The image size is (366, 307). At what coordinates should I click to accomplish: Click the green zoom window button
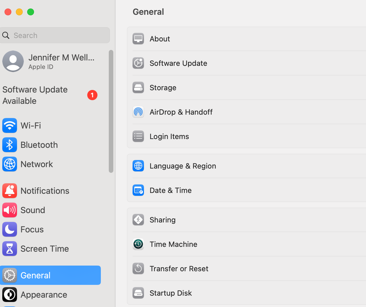tap(31, 12)
